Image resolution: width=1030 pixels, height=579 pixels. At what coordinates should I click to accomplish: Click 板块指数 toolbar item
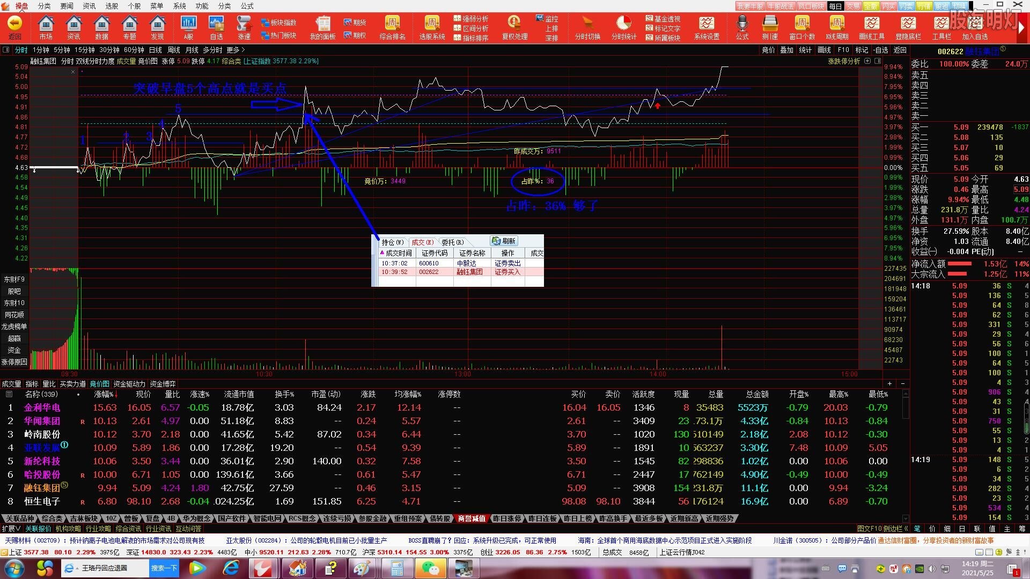pos(278,23)
